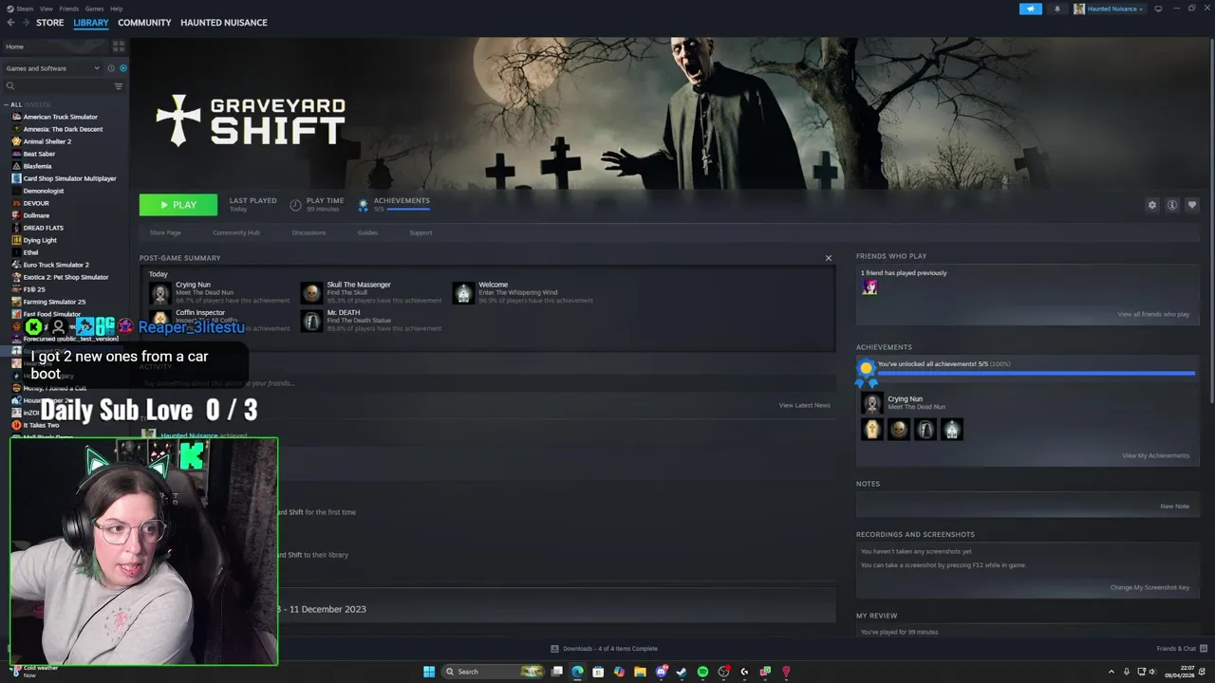Go to the STORE tab
This screenshot has width=1215, height=683.
click(50, 23)
